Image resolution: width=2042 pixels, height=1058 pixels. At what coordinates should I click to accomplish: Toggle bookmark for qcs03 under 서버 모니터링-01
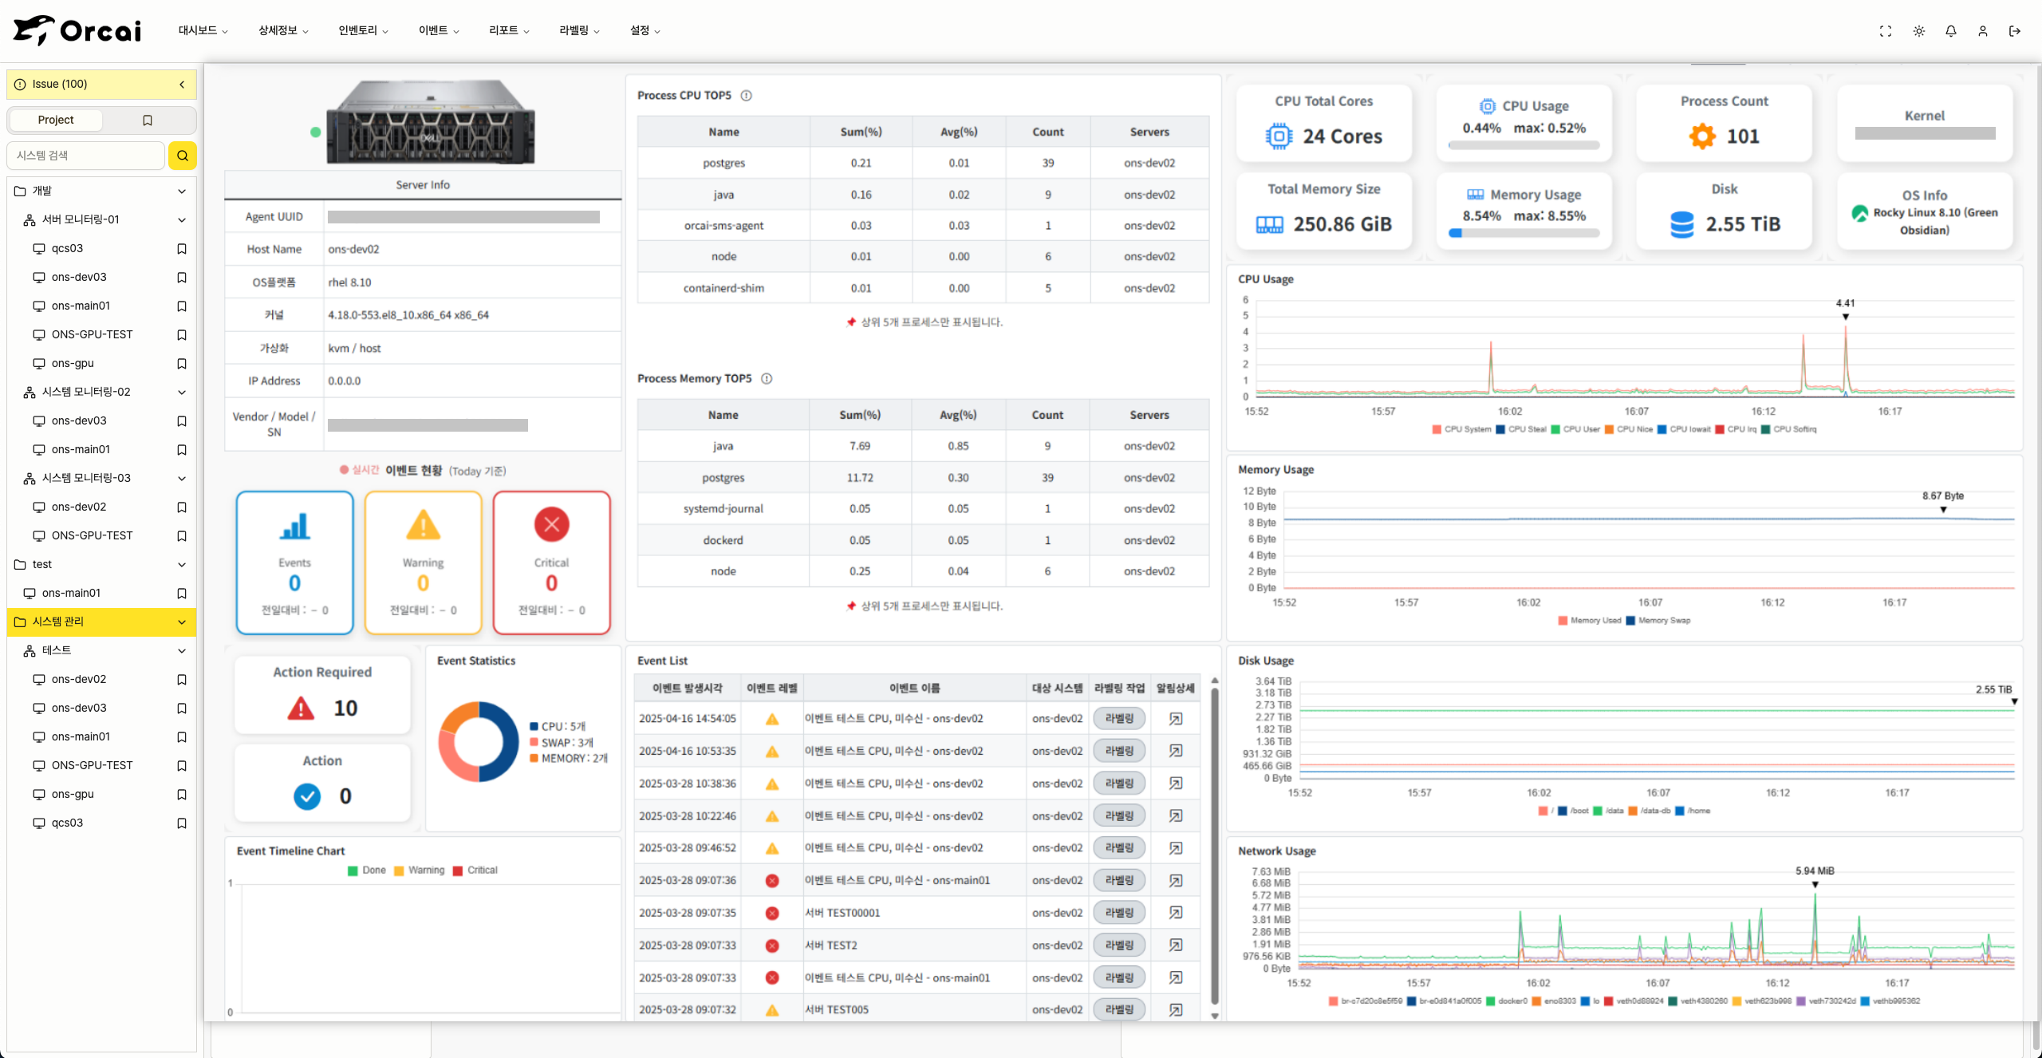click(x=181, y=249)
